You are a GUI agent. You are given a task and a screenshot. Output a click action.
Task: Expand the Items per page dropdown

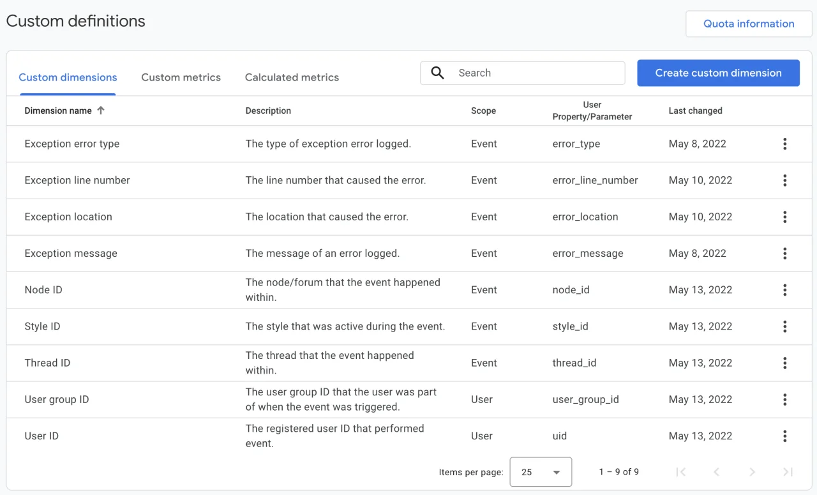tap(541, 472)
